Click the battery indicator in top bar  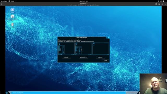coord(163,1)
